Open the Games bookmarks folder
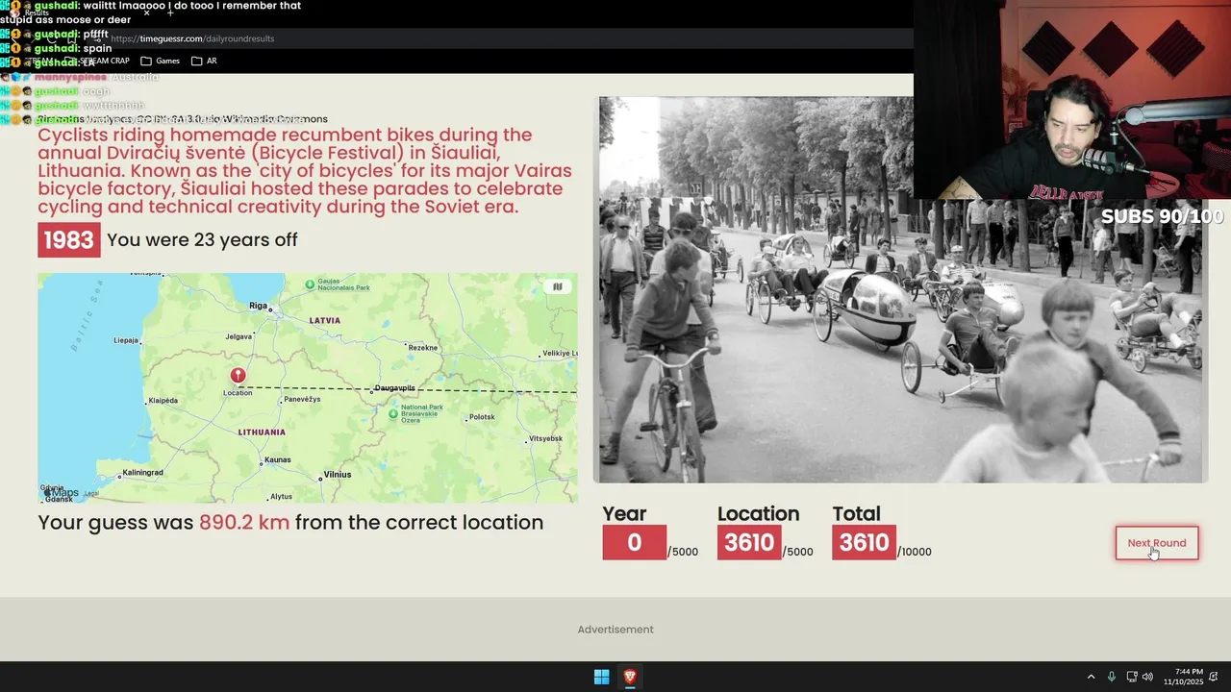Image resolution: width=1231 pixels, height=692 pixels. point(161,61)
